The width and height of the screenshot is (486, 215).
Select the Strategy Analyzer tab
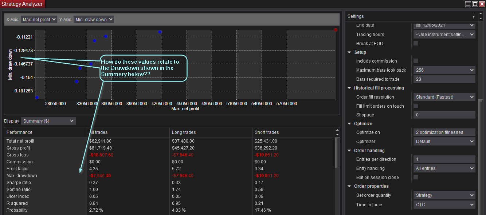pyautogui.click(x=22, y=4)
